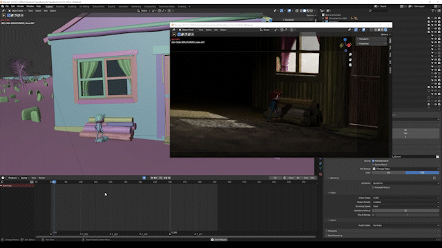Jump to the timeline start frame

(x=152, y=178)
